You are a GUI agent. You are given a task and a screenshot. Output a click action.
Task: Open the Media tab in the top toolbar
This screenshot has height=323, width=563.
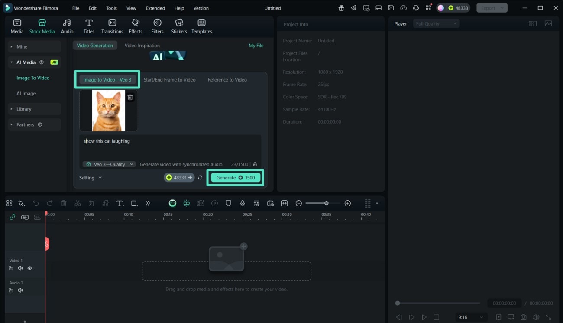17,26
